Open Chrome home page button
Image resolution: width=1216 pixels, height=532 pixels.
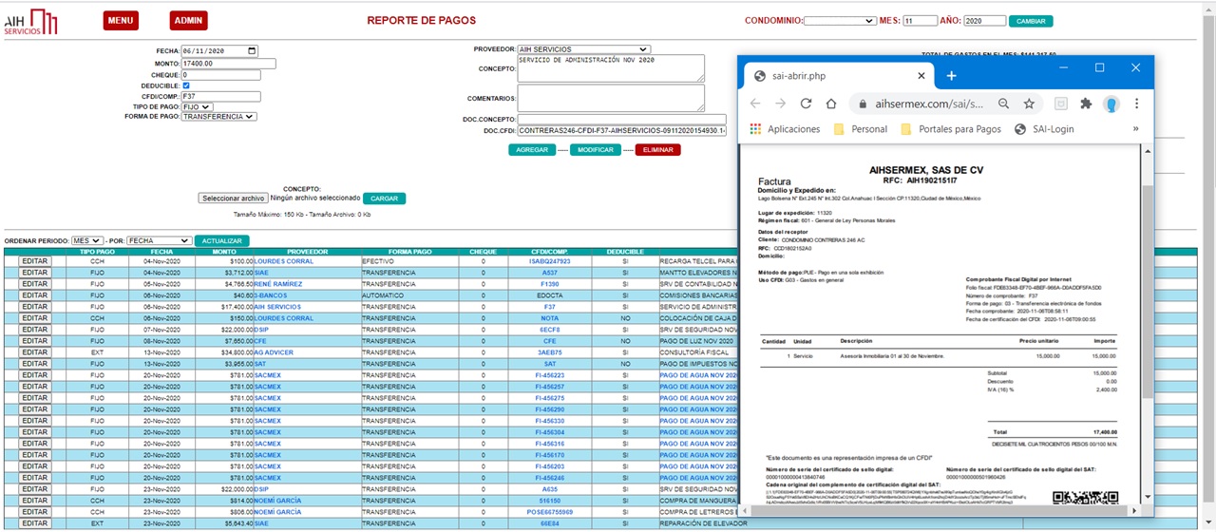click(830, 104)
